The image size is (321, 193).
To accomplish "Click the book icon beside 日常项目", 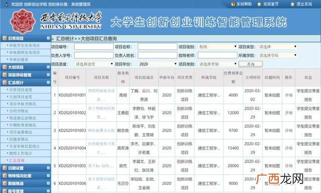I will [5, 38].
